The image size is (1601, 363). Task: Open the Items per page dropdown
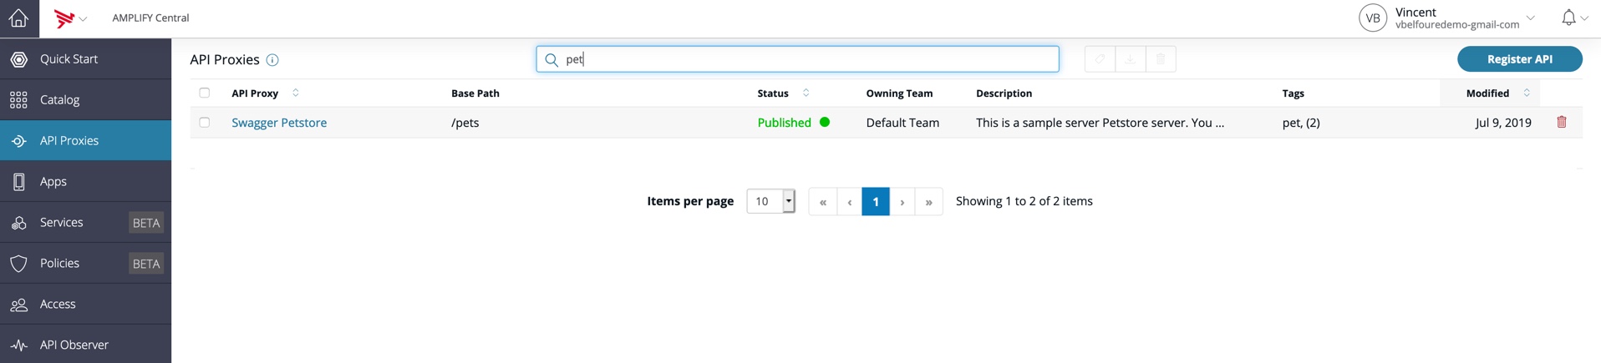pos(770,201)
